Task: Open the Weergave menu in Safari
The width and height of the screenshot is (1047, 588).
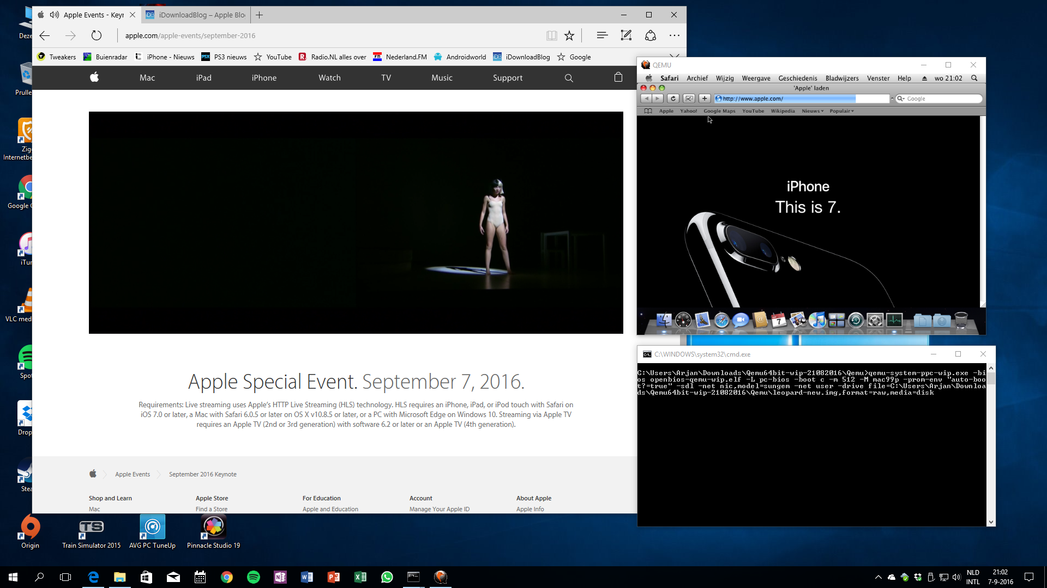Action: (x=756, y=78)
